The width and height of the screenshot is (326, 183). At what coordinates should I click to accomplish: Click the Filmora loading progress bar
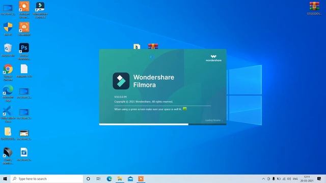coord(163,124)
